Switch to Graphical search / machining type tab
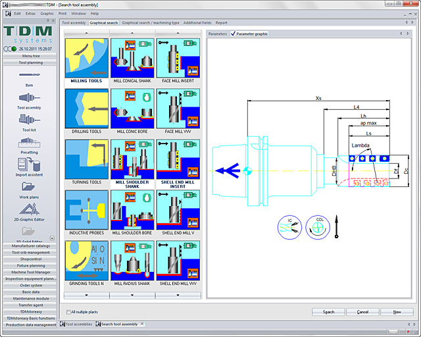 151,23
